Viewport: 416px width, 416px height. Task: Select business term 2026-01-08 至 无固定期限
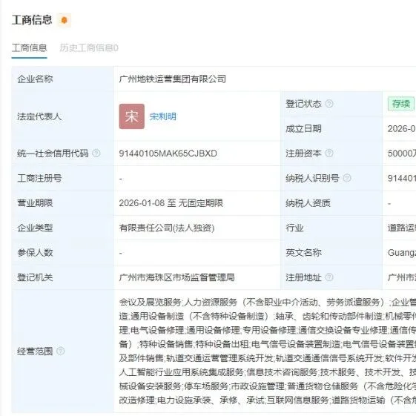171,203
